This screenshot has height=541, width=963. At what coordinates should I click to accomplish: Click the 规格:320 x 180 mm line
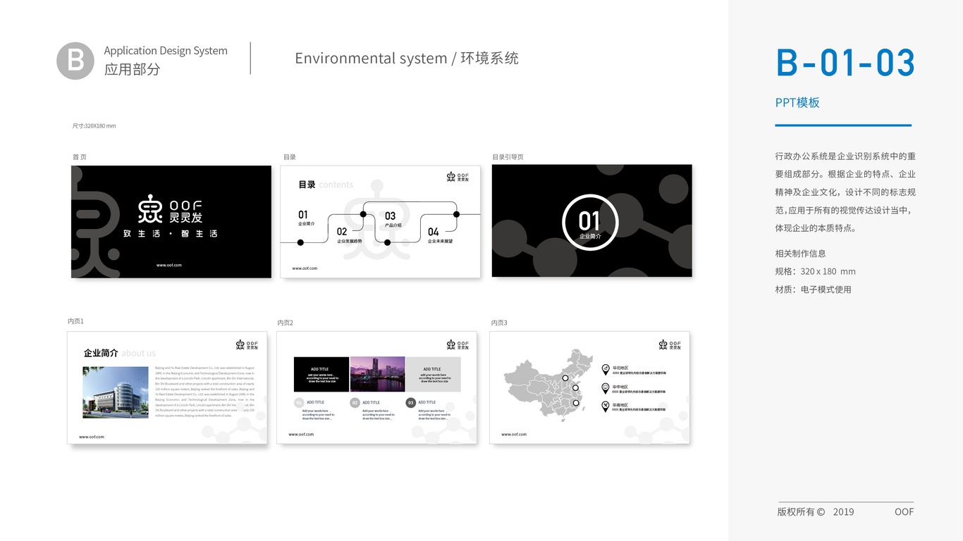815,271
